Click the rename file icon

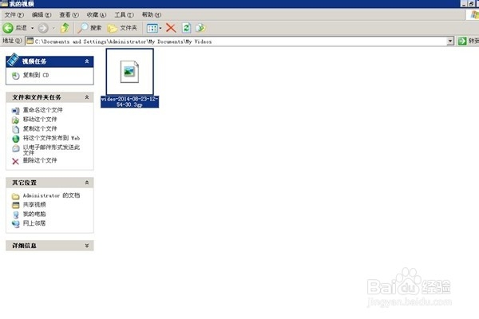(x=16, y=111)
